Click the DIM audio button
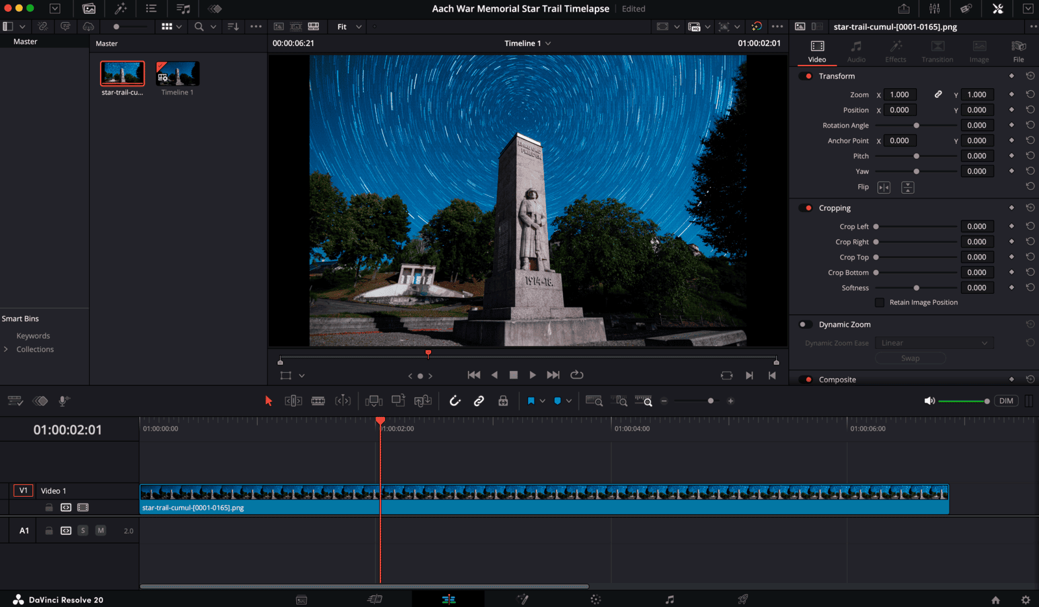The image size is (1039, 607). [x=1006, y=401]
